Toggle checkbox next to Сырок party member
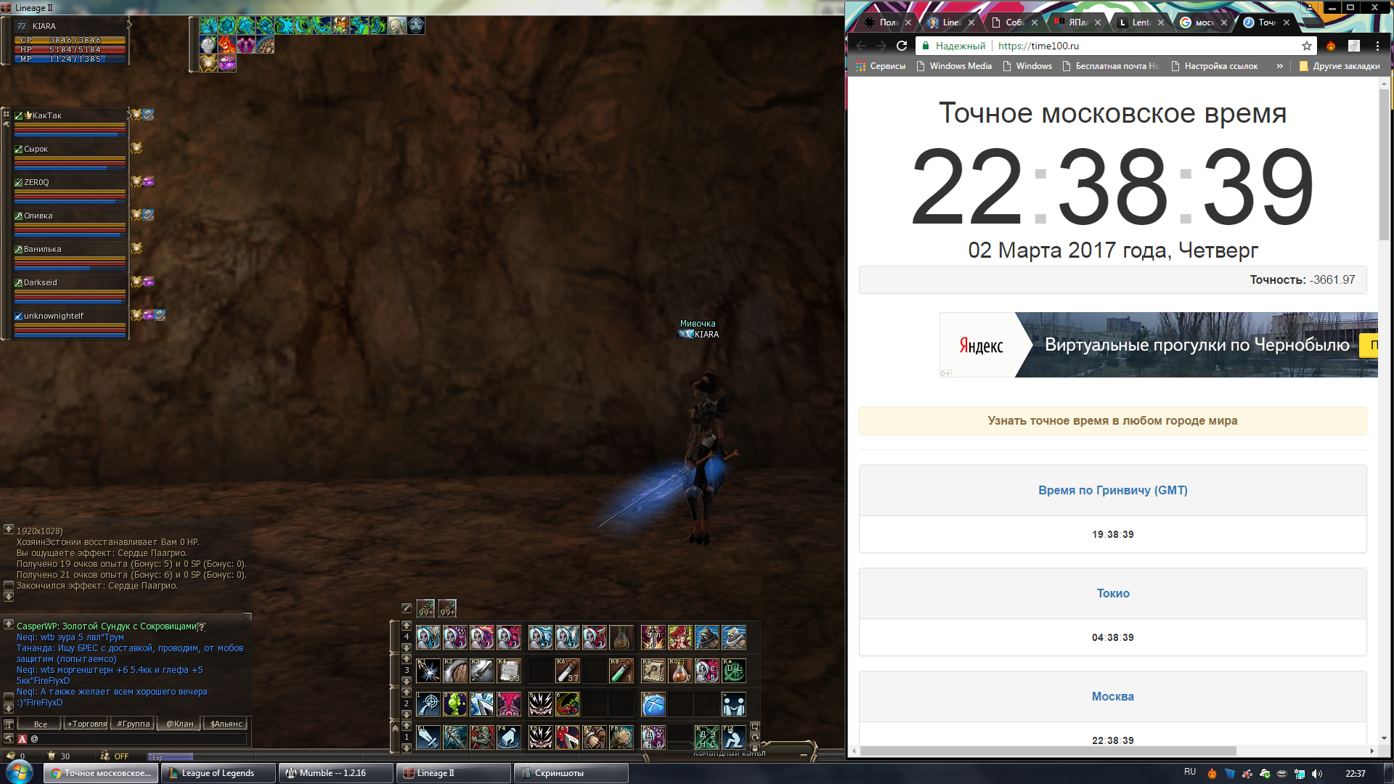 (x=19, y=149)
